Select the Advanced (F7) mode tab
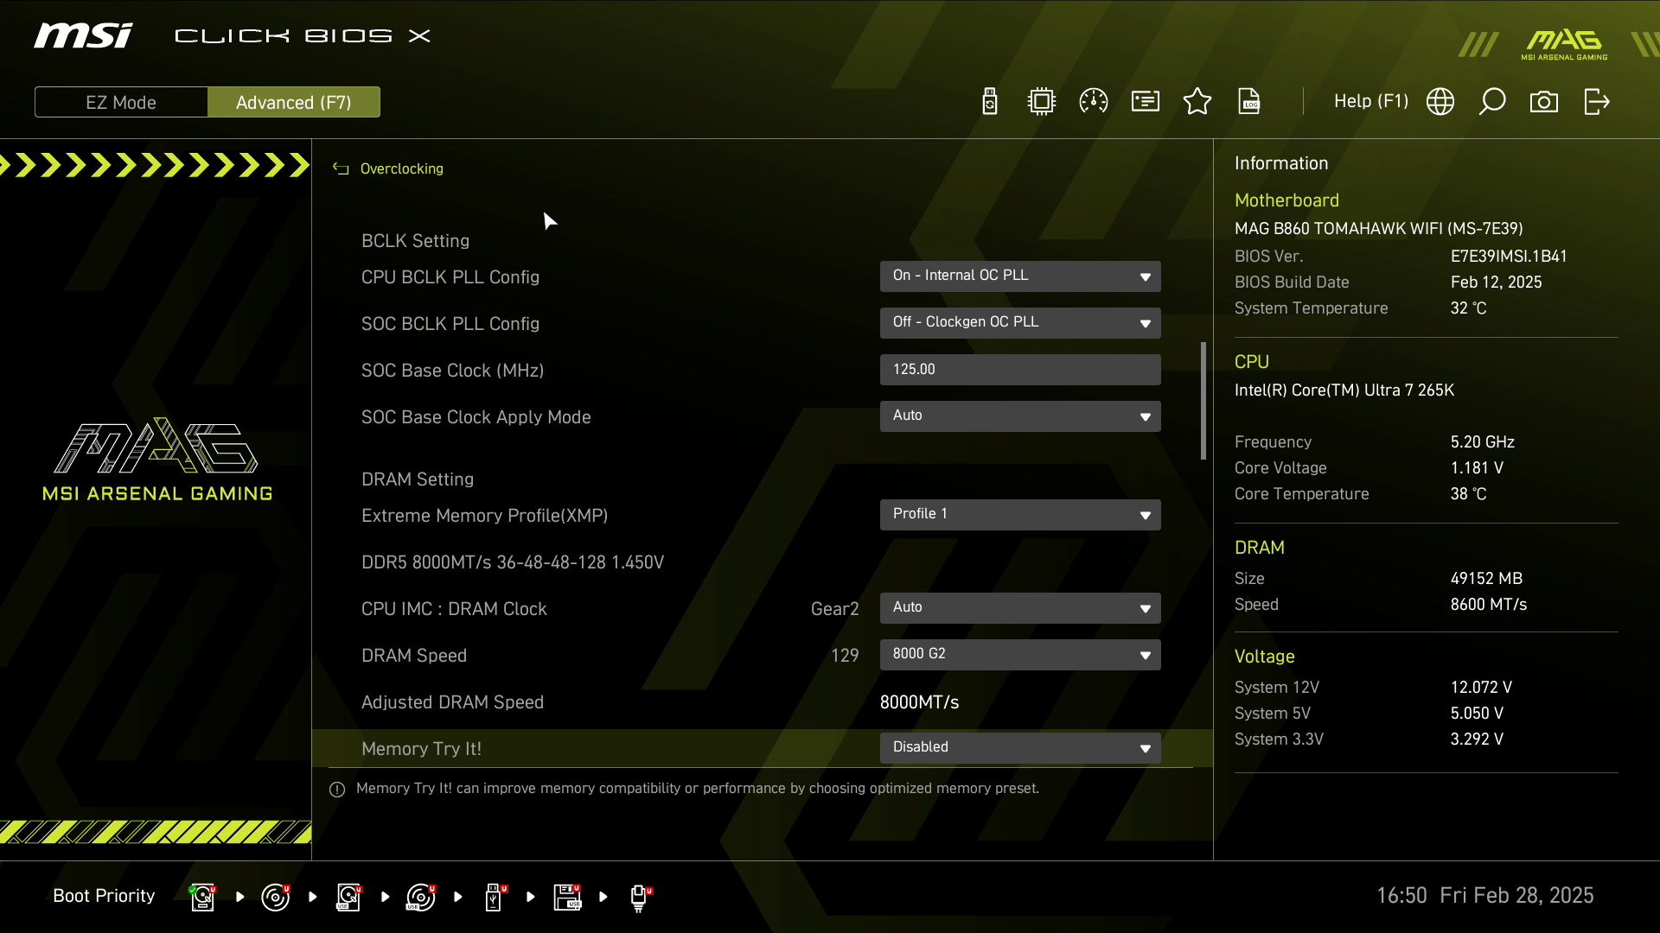This screenshot has height=933, width=1660. click(x=294, y=102)
